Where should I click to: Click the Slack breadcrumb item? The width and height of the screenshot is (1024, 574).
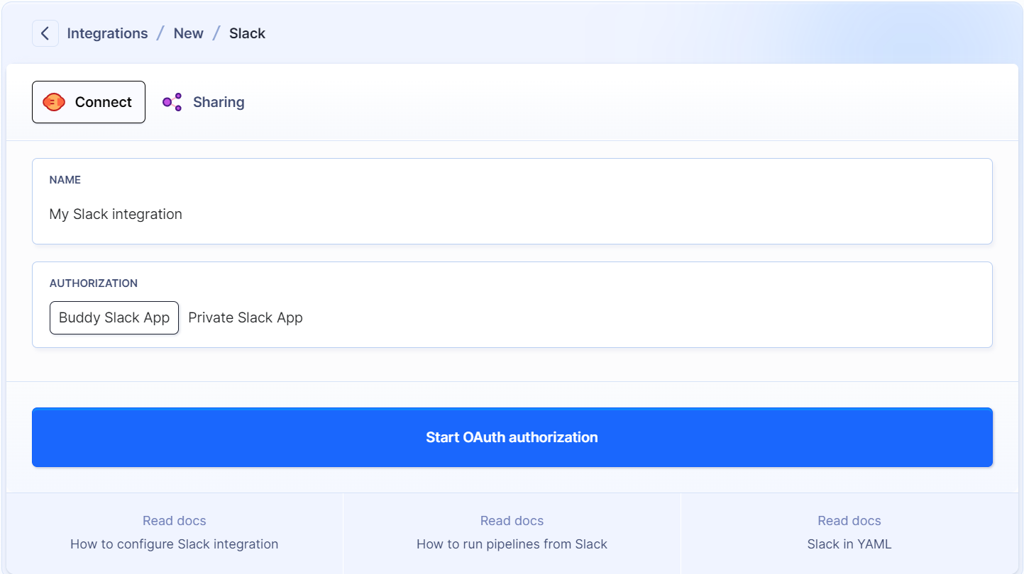[247, 33]
